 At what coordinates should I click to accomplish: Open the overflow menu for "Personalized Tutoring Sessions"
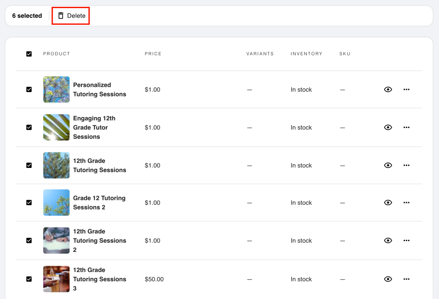(406, 90)
